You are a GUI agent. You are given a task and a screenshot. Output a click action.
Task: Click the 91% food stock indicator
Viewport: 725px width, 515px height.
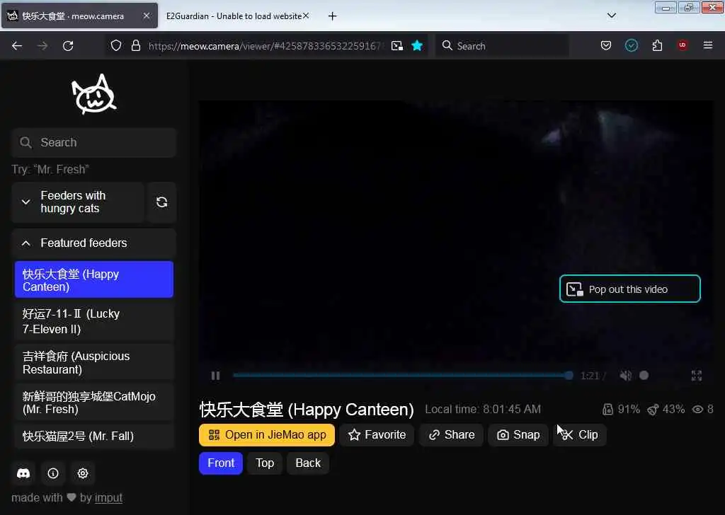coord(621,409)
